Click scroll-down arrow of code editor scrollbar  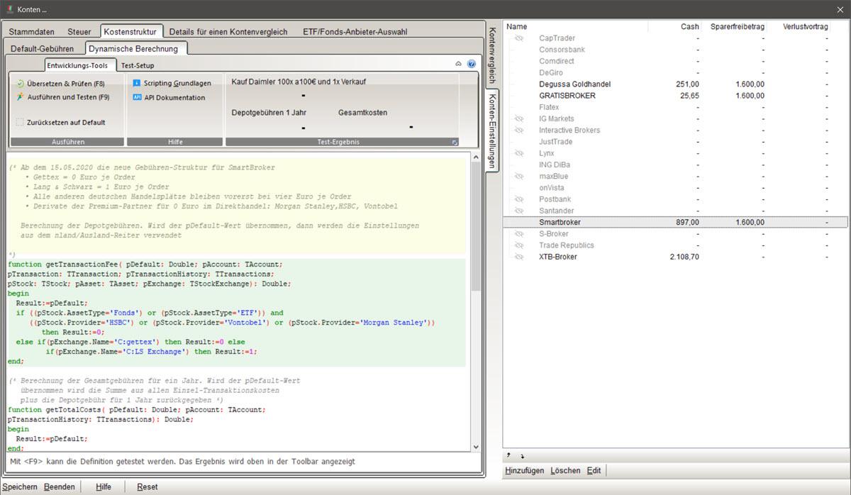coord(476,447)
